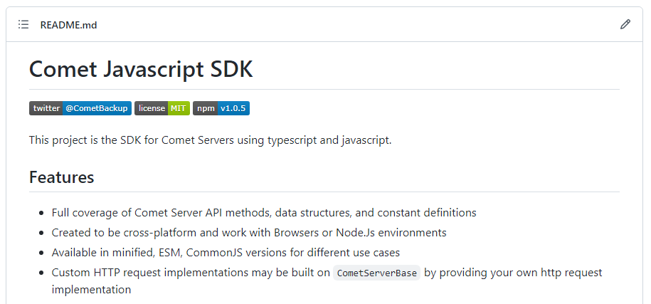Click the pencil icon to edit README
This screenshot has height=304, width=651.
(x=625, y=25)
